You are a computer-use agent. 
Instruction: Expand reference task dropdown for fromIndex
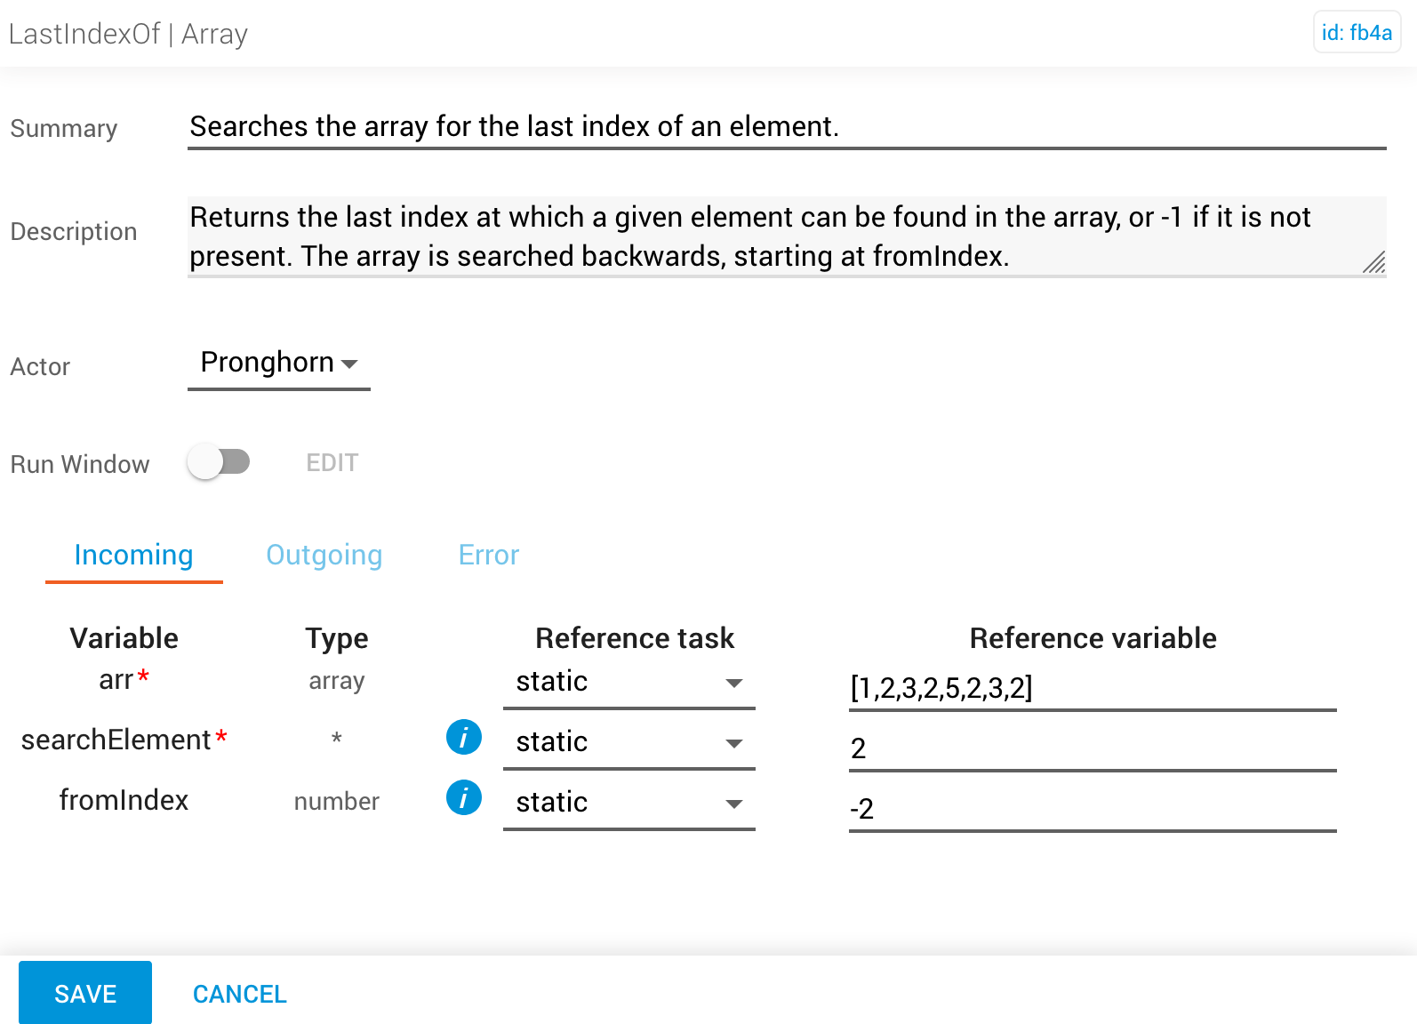pos(629,804)
